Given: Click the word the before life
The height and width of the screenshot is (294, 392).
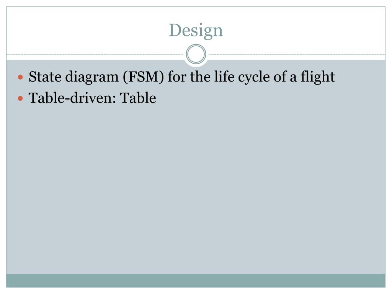Looking at the screenshot, I should click(200, 77).
